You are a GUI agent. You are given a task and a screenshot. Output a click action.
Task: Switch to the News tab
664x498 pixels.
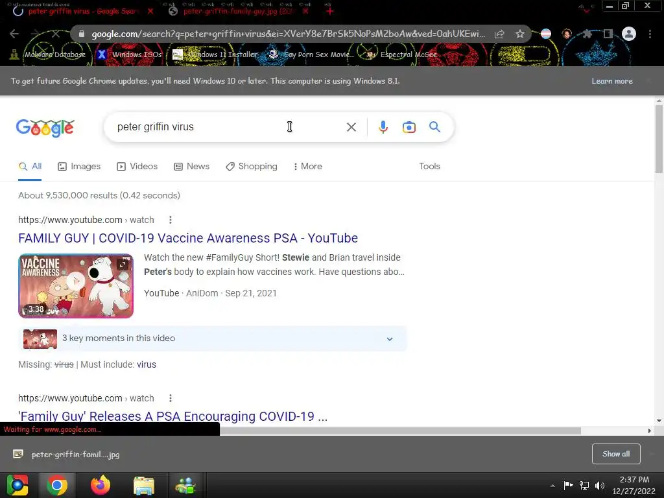coord(191,167)
